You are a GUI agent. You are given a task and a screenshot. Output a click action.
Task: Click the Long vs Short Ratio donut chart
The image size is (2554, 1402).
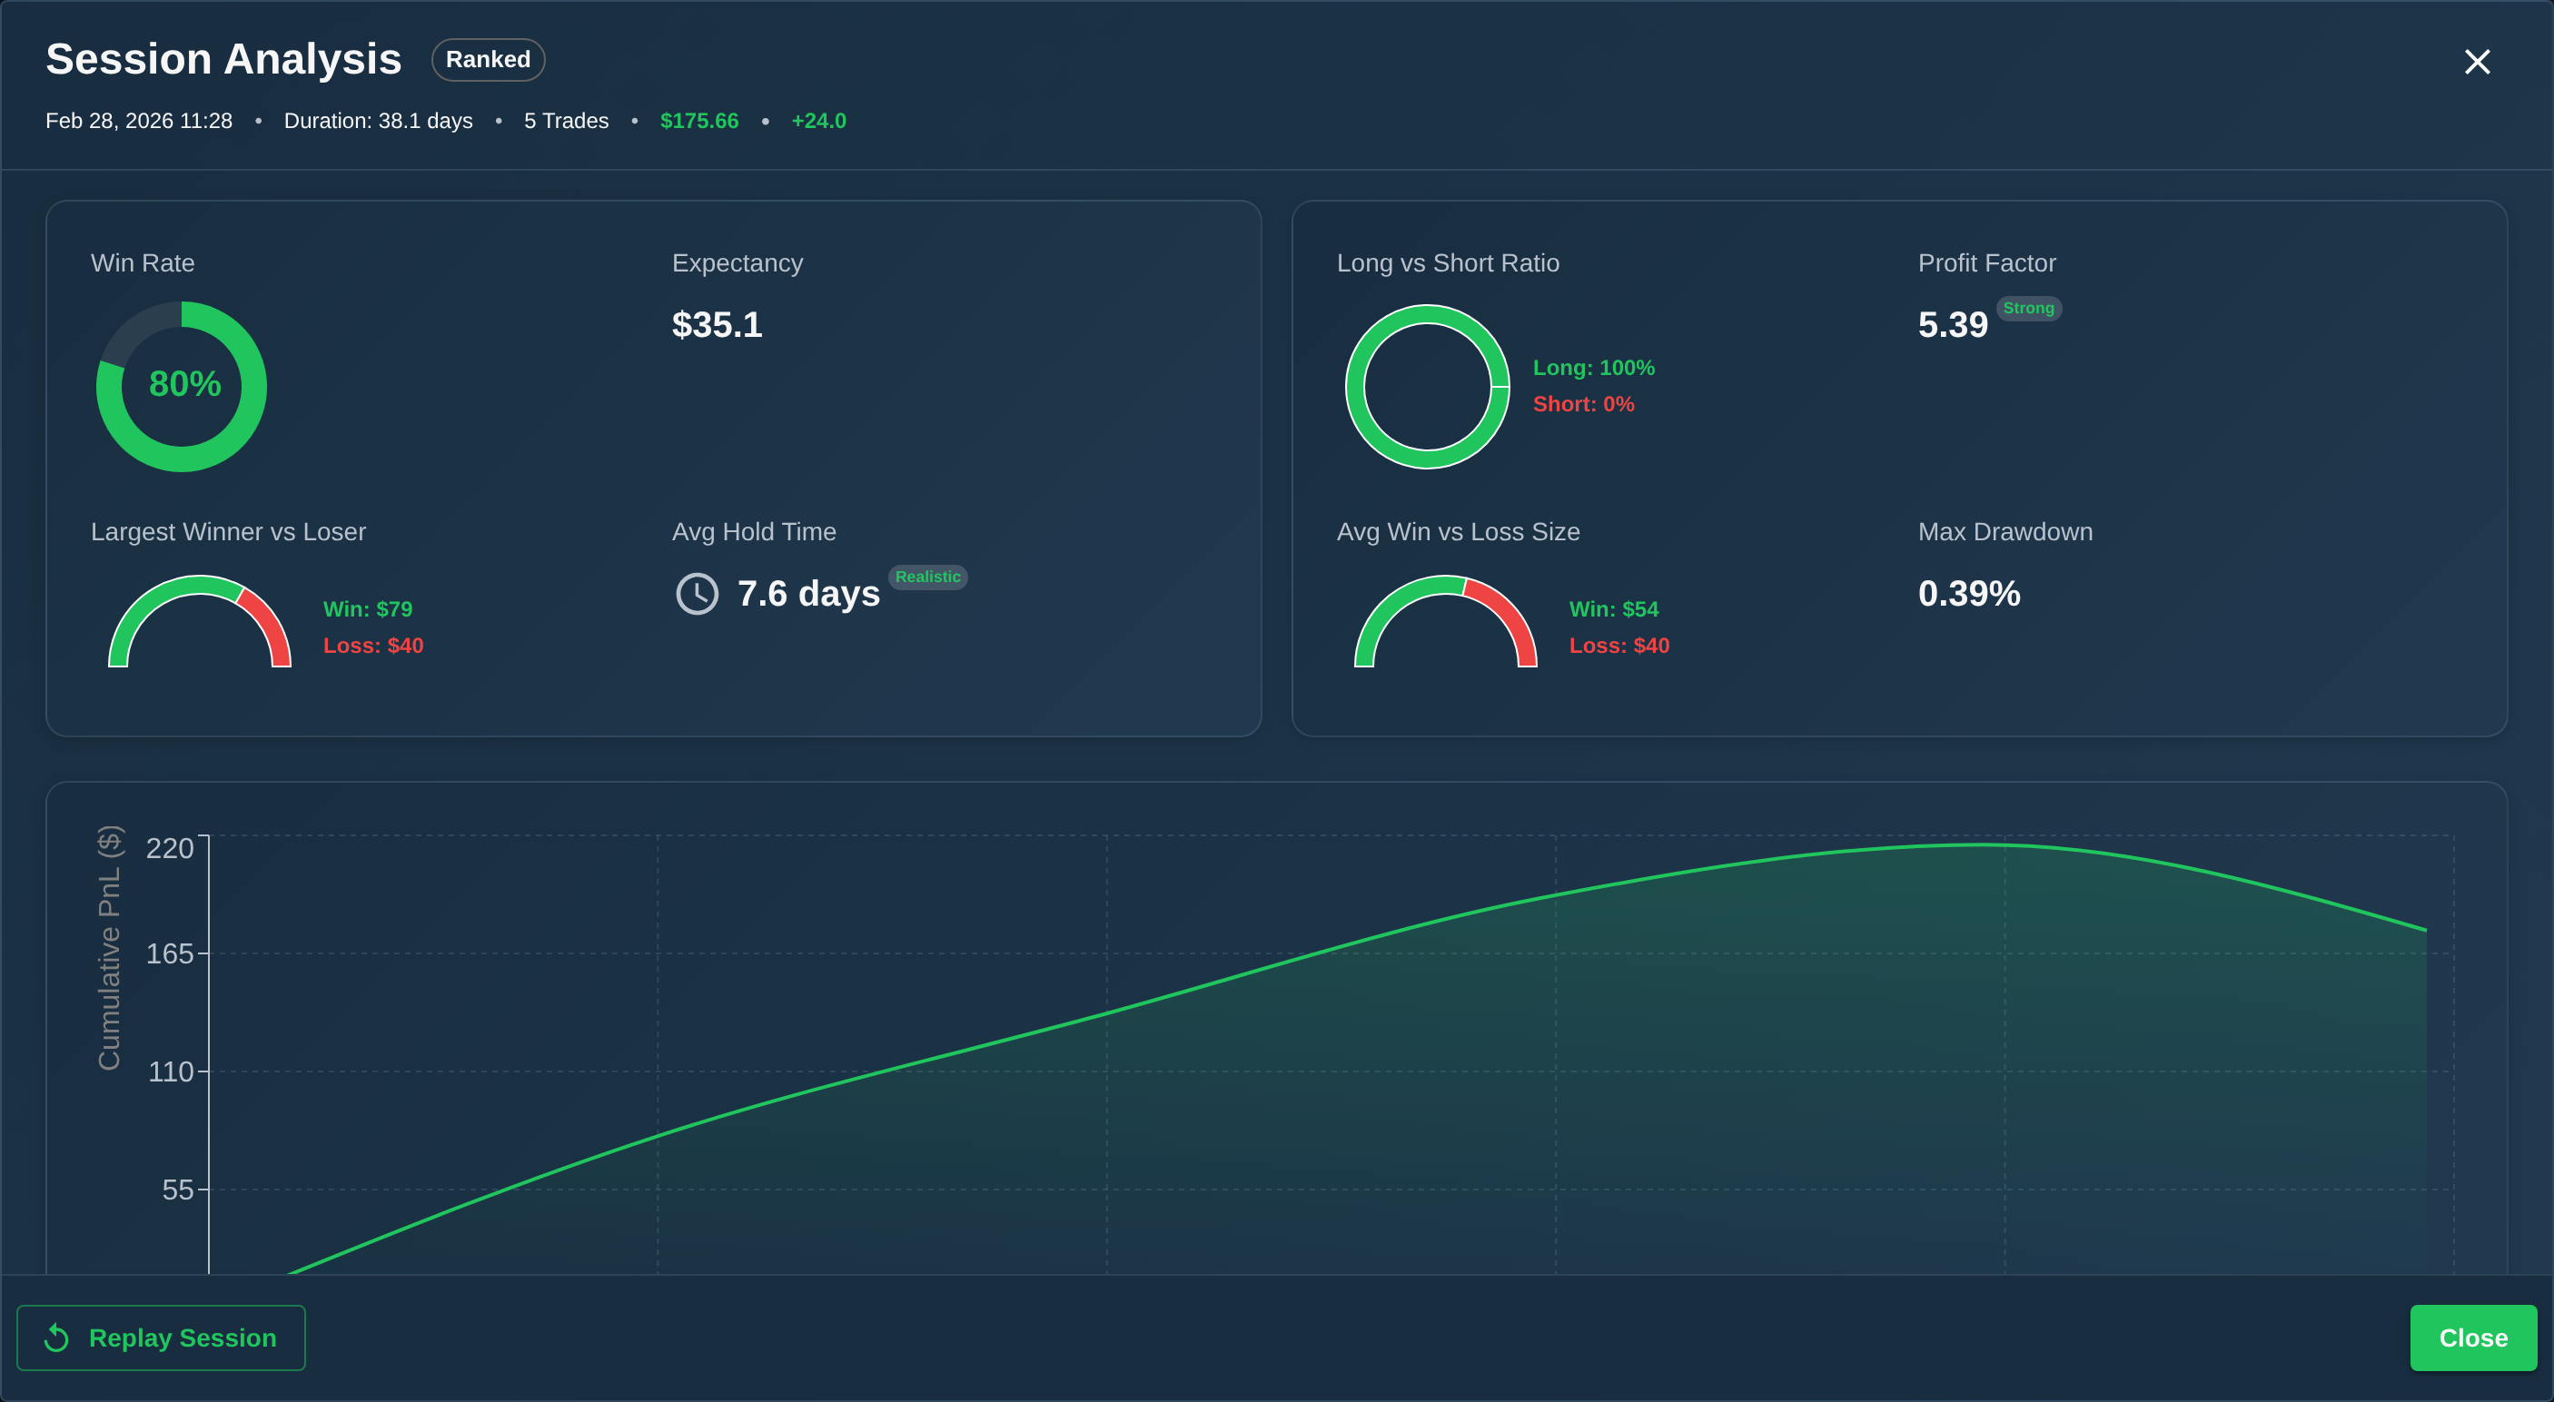(x=1427, y=387)
